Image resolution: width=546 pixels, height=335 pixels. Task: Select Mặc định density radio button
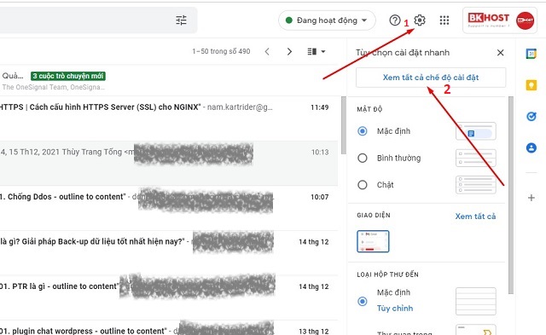point(362,131)
